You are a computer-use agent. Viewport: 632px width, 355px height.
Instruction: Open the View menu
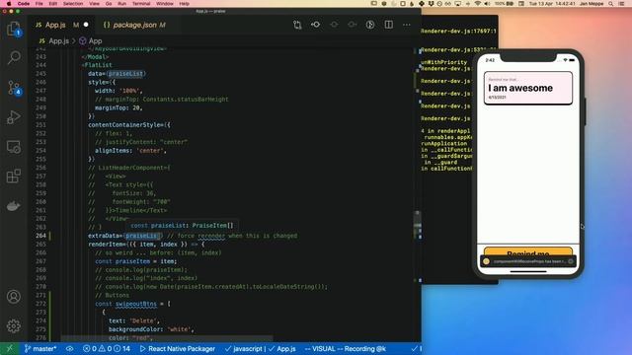coord(95,4)
